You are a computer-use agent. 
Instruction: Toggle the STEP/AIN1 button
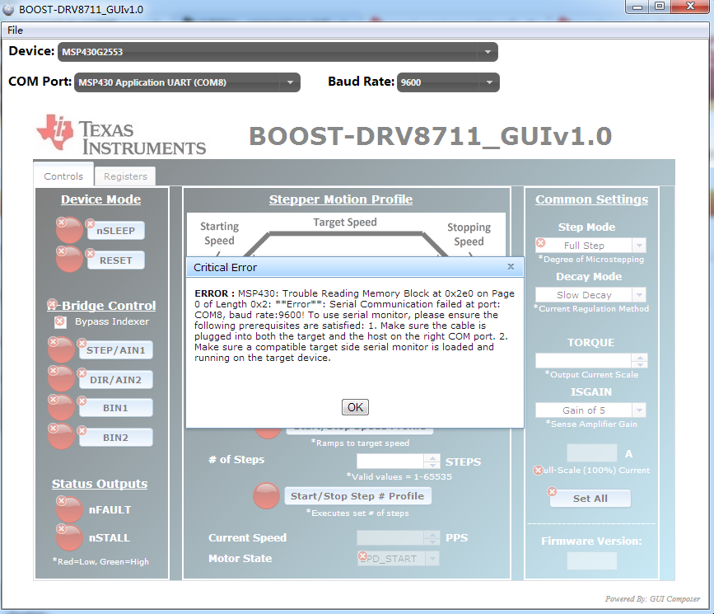(x=115, y=350)
